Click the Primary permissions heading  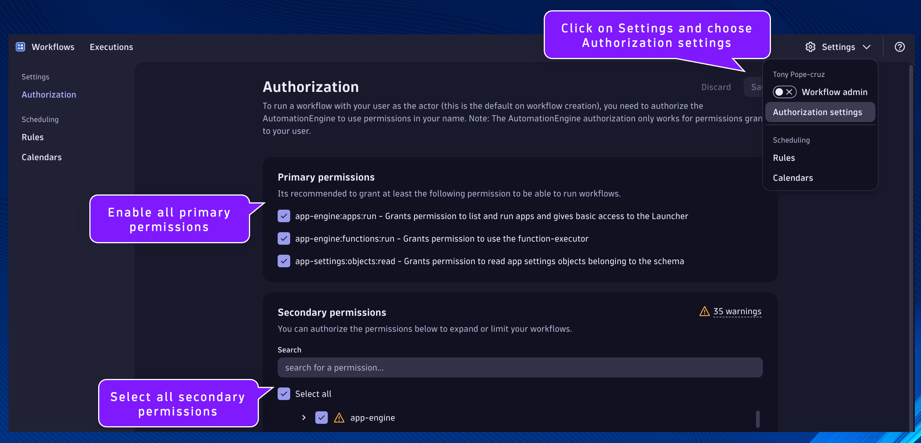pyautogui.click(x=326, y=177)
